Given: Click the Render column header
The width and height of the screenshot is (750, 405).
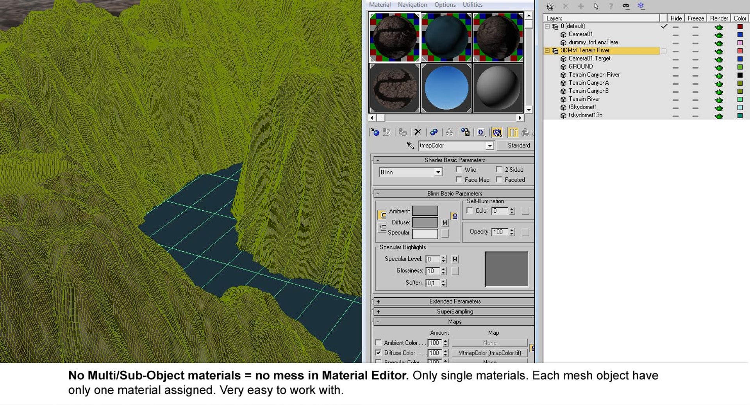Looking at the screenshot, I should pos(719,18).
